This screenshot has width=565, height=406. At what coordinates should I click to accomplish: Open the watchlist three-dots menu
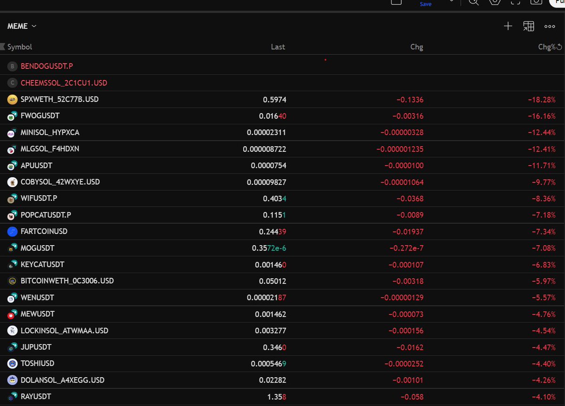[x=549, y=26]
